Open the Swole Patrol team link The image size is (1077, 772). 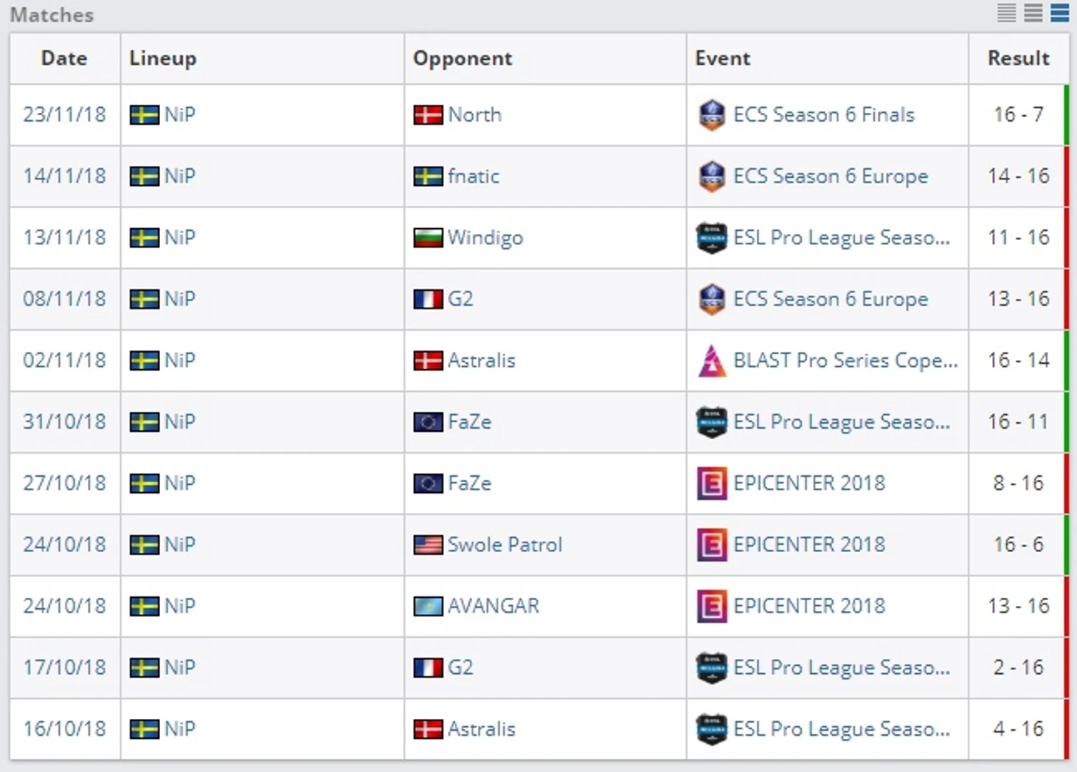[505, 545]
